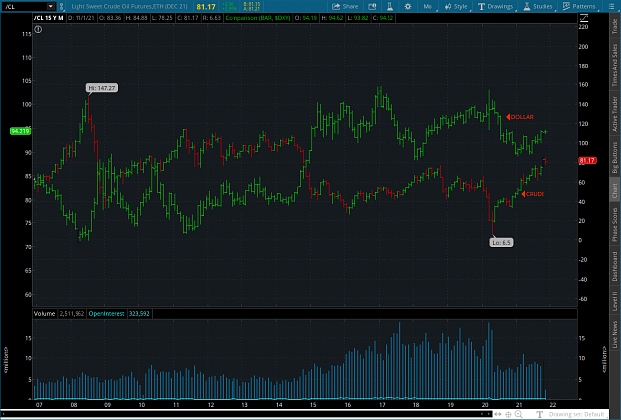Click the OpenInterest study label
This screenshot has width=621, height=420.
pyautogui.click(x=106, y=314)
